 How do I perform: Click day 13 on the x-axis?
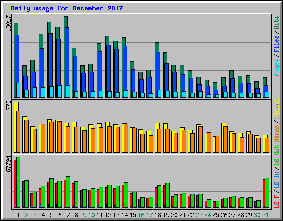click(116, 215)
